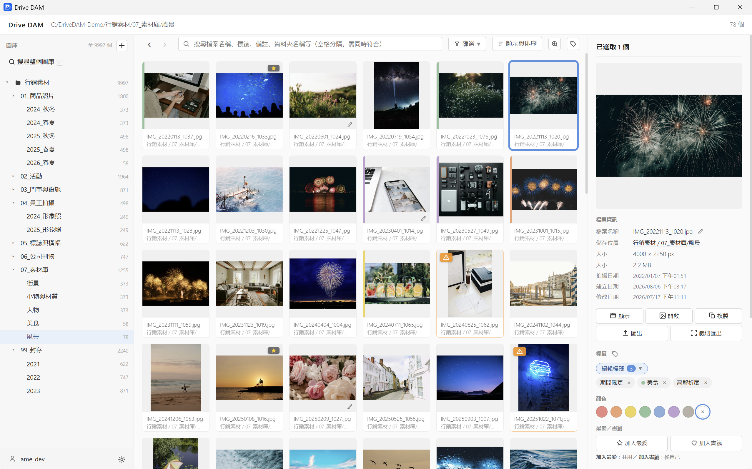Open the 小物與材質 folder
The image size is (752, 469).
pyautogui.click(x=67, y=296)
